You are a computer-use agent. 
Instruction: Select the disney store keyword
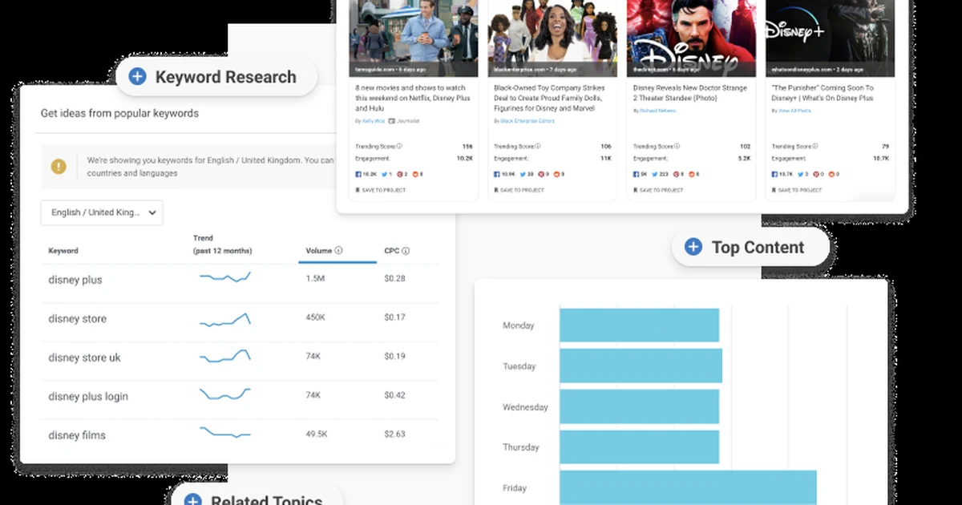(x=77, y=319)
